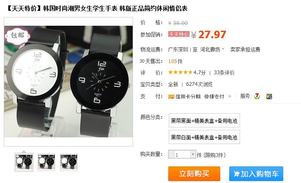Select the second watch thumbnail
The width and height of the screenshot is (301, 183).
(x=46, y=162)
